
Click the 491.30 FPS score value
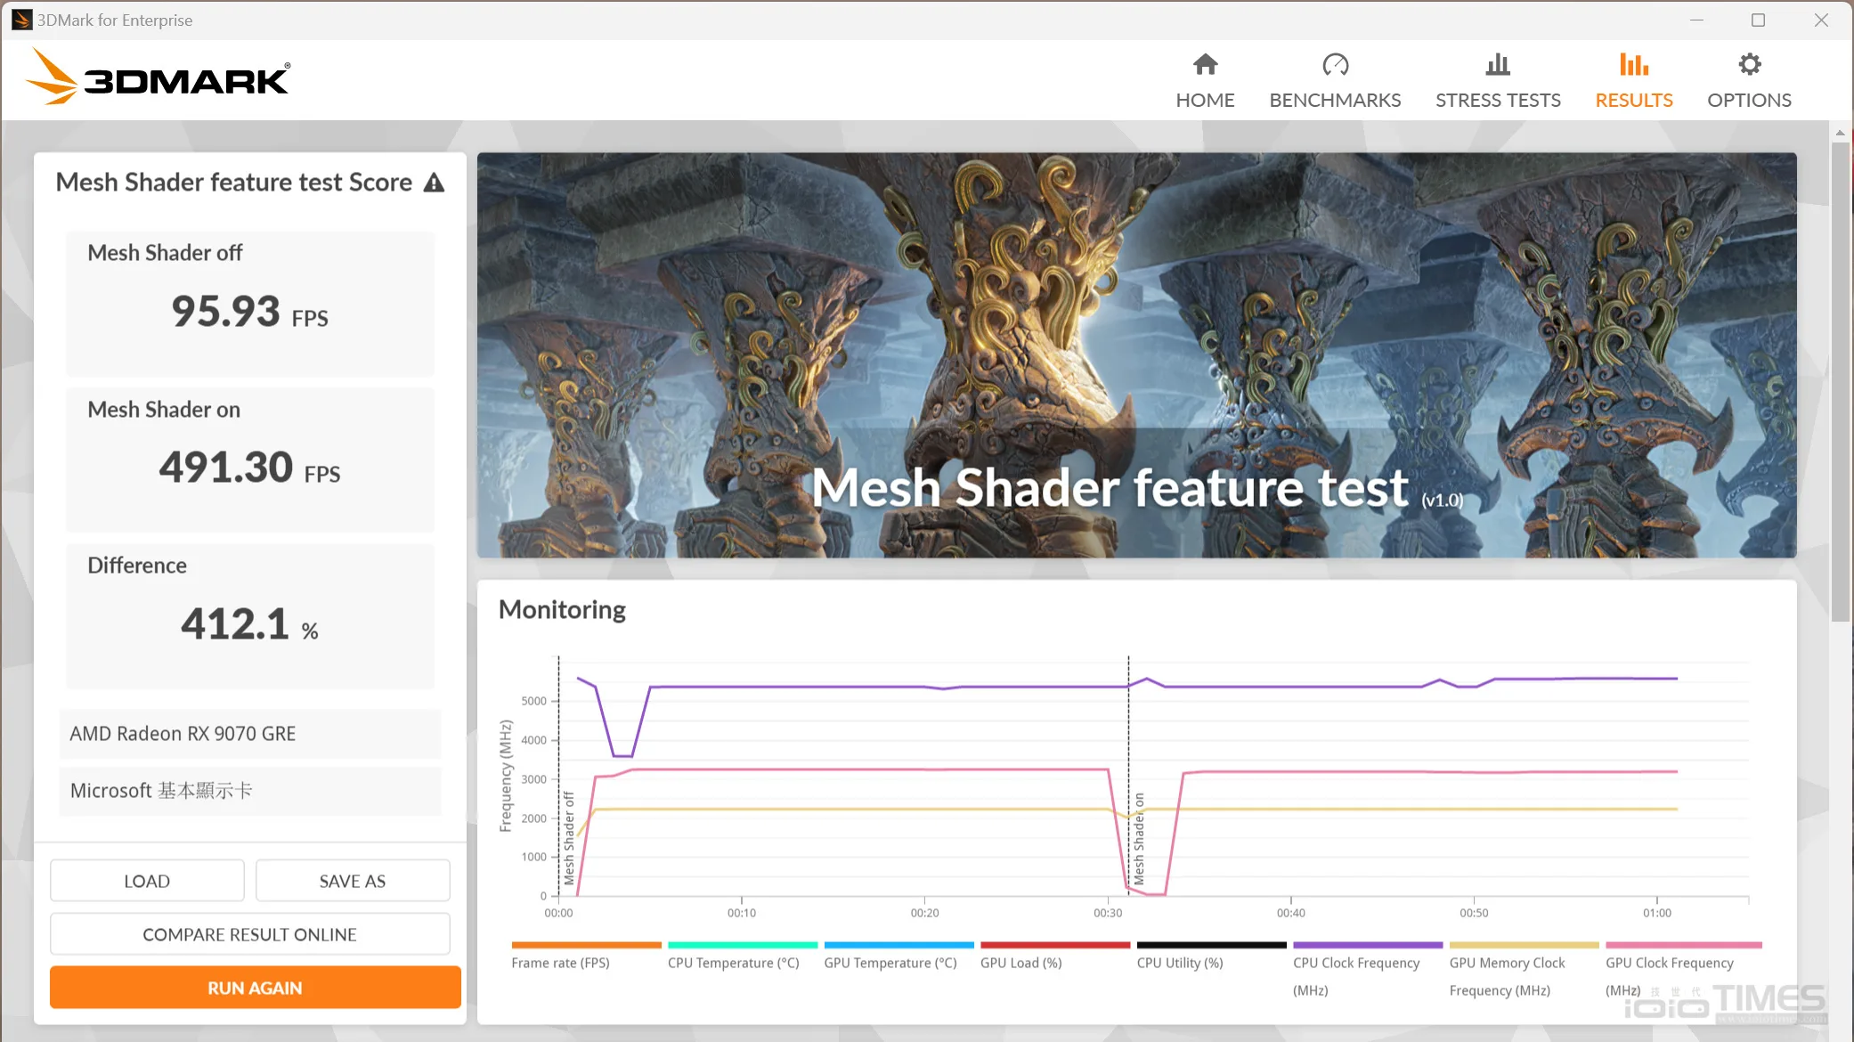250,468
